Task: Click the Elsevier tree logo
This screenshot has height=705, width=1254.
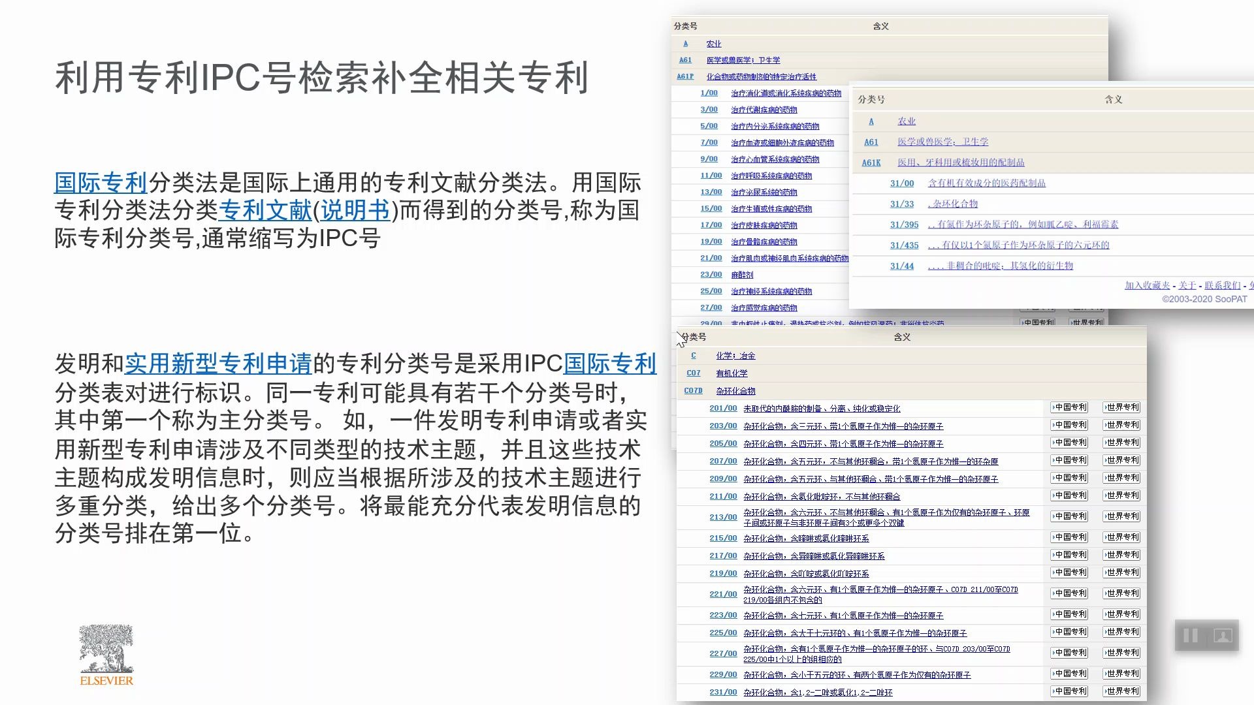Action: [106, 655]
